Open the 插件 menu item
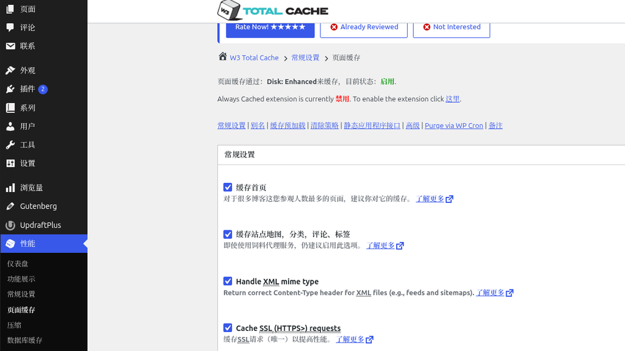This screenshot has width=625, height=351. click(43, 89)
